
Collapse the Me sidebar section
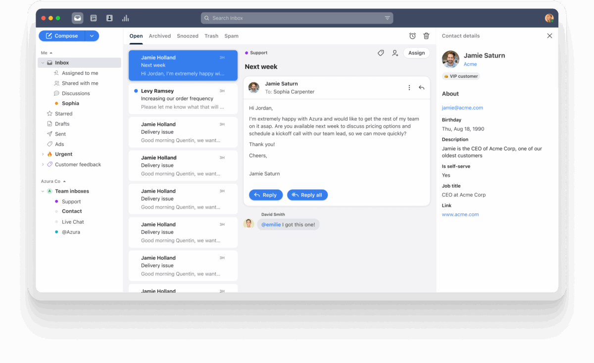(51, 52)
